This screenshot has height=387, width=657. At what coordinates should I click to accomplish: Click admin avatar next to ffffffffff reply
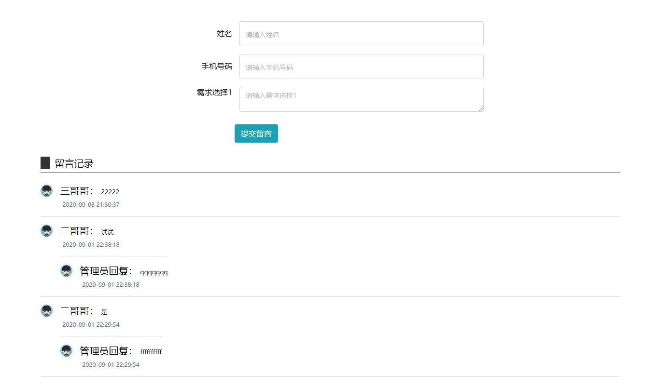(66, 351)
